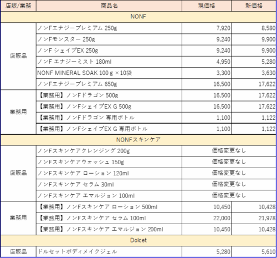
Task: Select 【業務用】ノンFドラゴン 500g cell
Action: tap(109, 95)
